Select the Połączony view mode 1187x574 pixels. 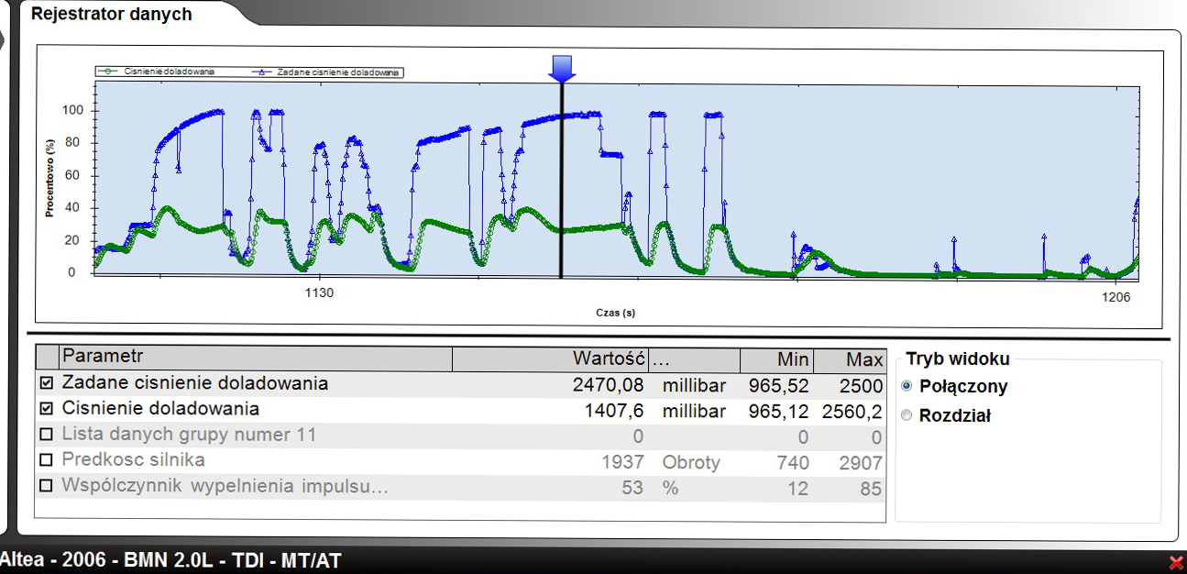[907, 386]
